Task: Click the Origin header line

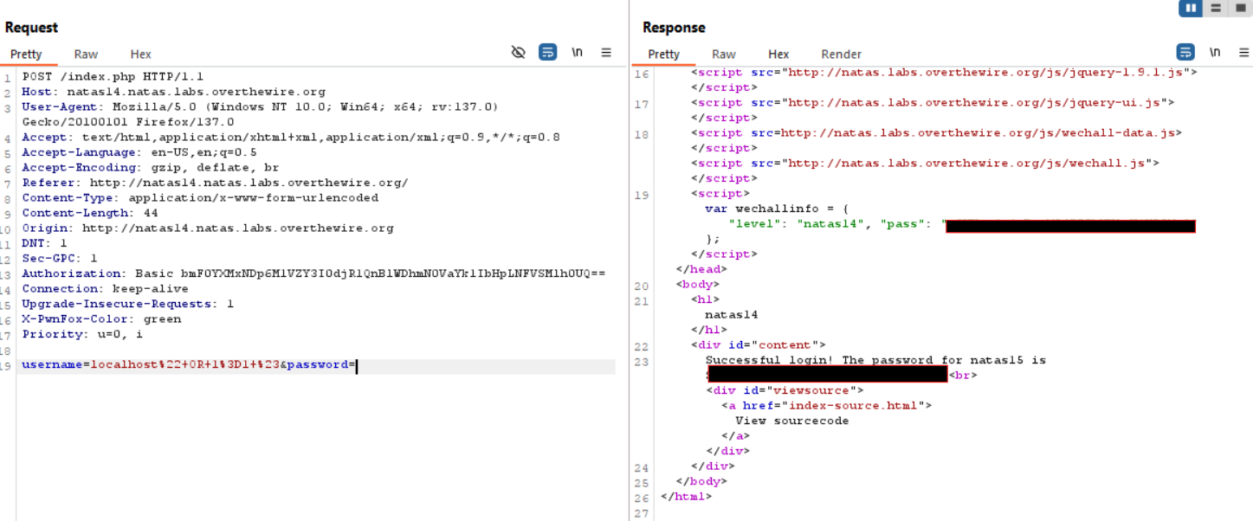Action: [208, 228]
